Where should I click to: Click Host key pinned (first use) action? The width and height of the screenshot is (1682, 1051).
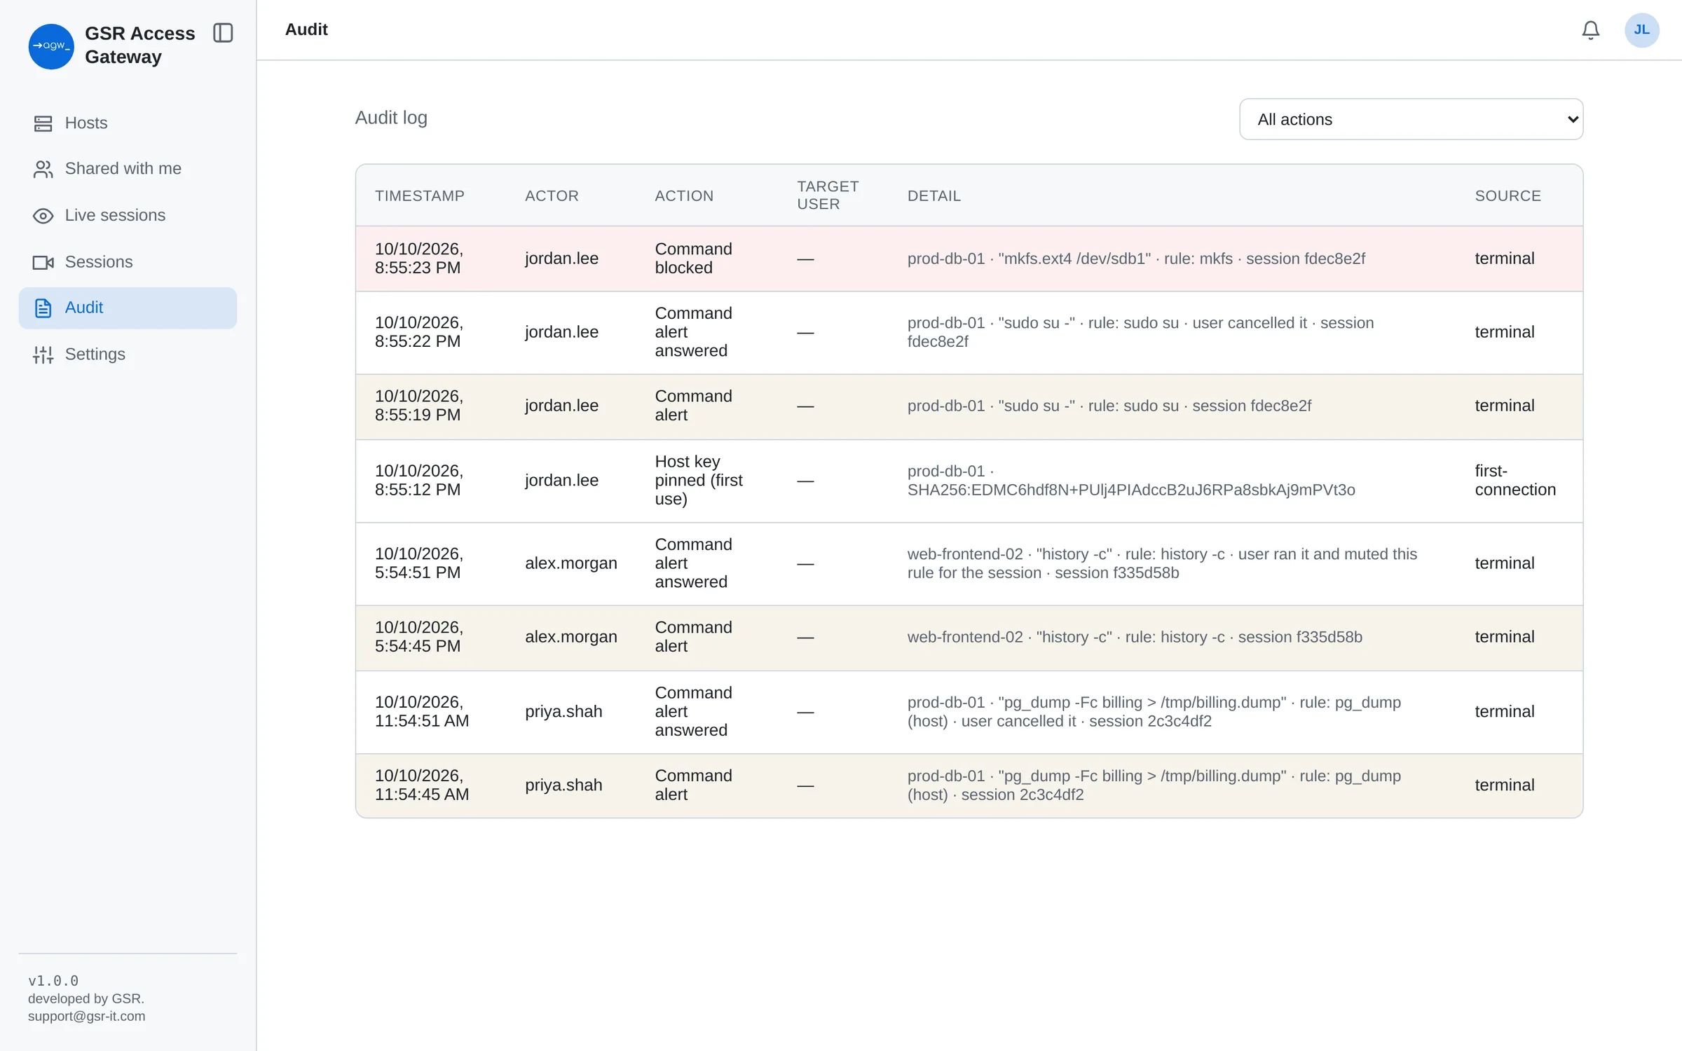click(x=698, y=481)
